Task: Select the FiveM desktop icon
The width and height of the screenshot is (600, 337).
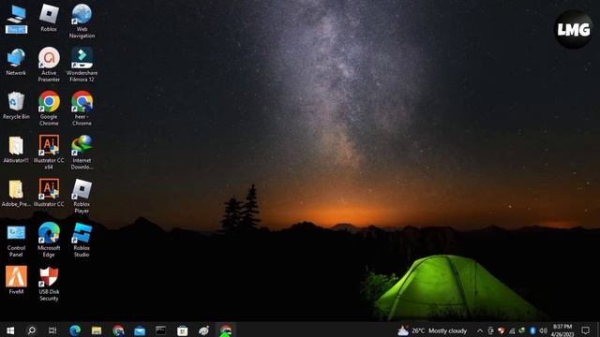Action: tap(16, 280)
